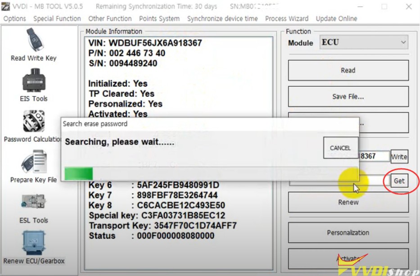Click Synchronize device time menu
Image resolution: width=420 pixels, height=276 pixels.
tap(222, 18)
